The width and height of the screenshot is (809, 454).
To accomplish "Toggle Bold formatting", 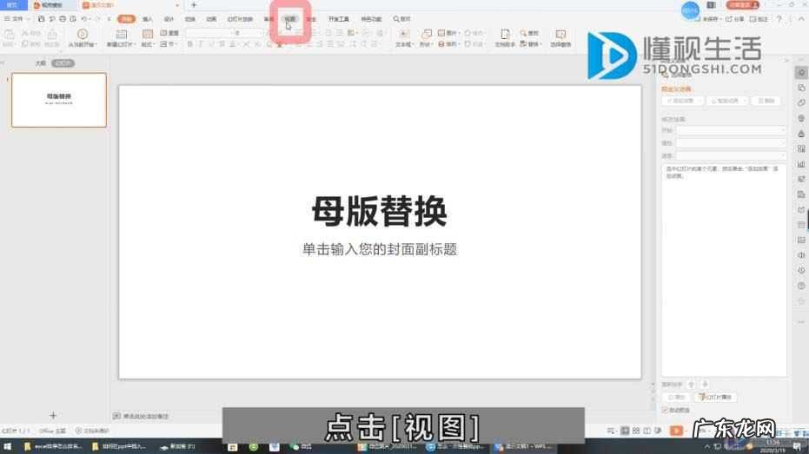I will coord(189,44).
